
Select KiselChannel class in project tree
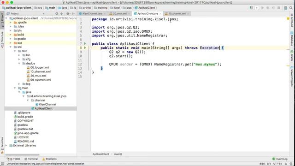click(x=46, y=105)
